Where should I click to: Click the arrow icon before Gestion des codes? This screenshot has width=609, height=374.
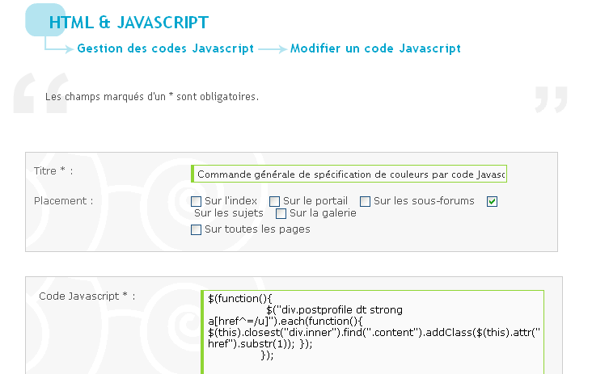point(59,44)
